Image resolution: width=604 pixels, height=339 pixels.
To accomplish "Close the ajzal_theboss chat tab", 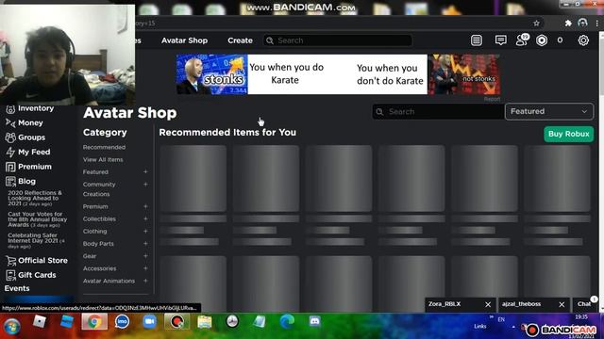I will coord(562,304).
